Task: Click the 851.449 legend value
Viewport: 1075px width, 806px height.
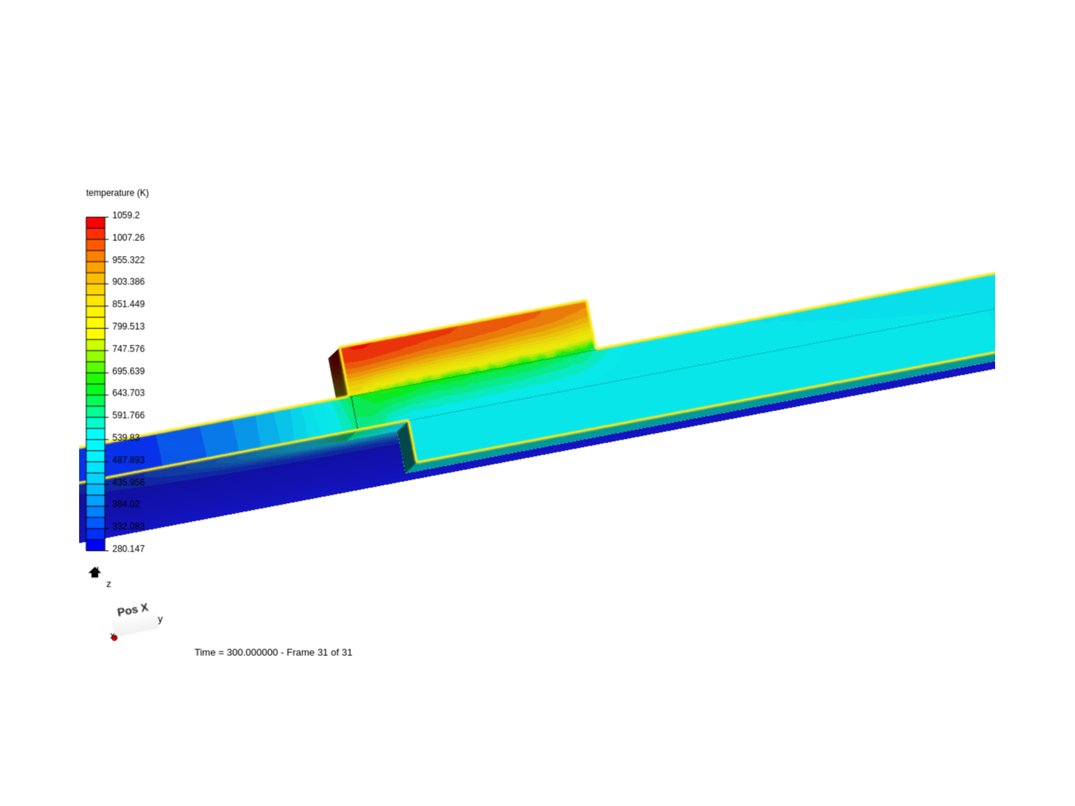Action: (x=128, y=304)
